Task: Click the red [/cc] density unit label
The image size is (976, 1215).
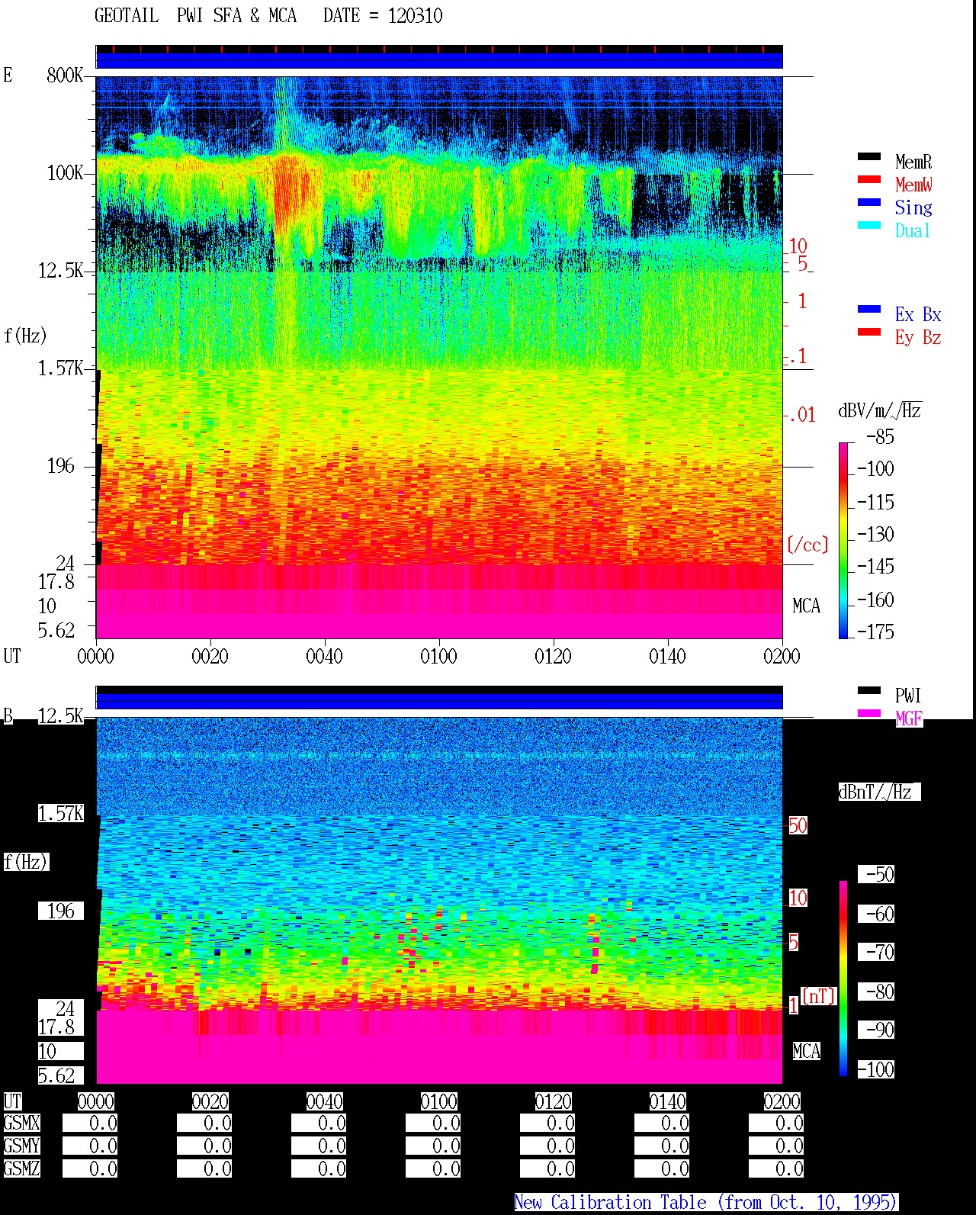Action: point(807,545)
